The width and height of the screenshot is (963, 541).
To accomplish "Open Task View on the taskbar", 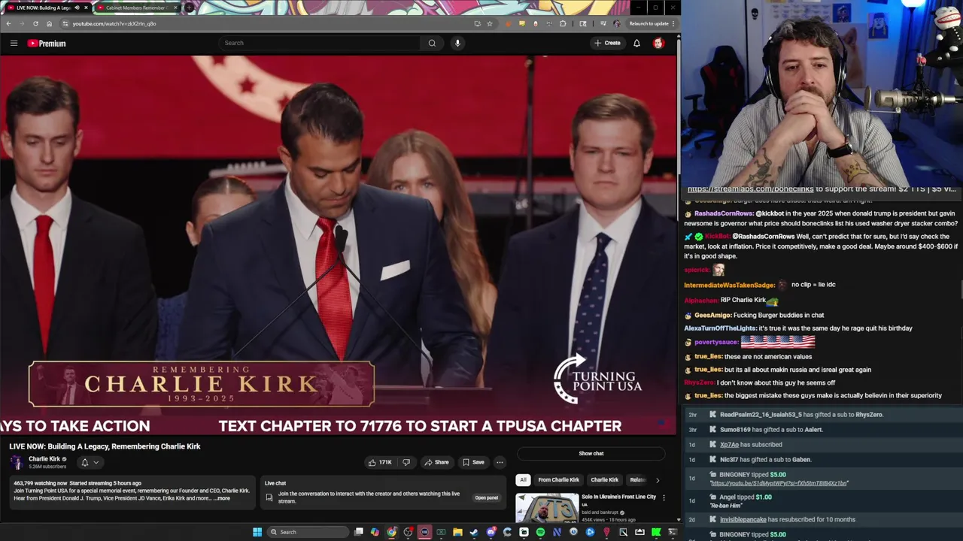I will tap(358, 532).
